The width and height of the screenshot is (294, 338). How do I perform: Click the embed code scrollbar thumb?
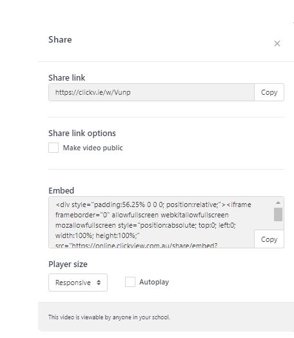[278, 214]
